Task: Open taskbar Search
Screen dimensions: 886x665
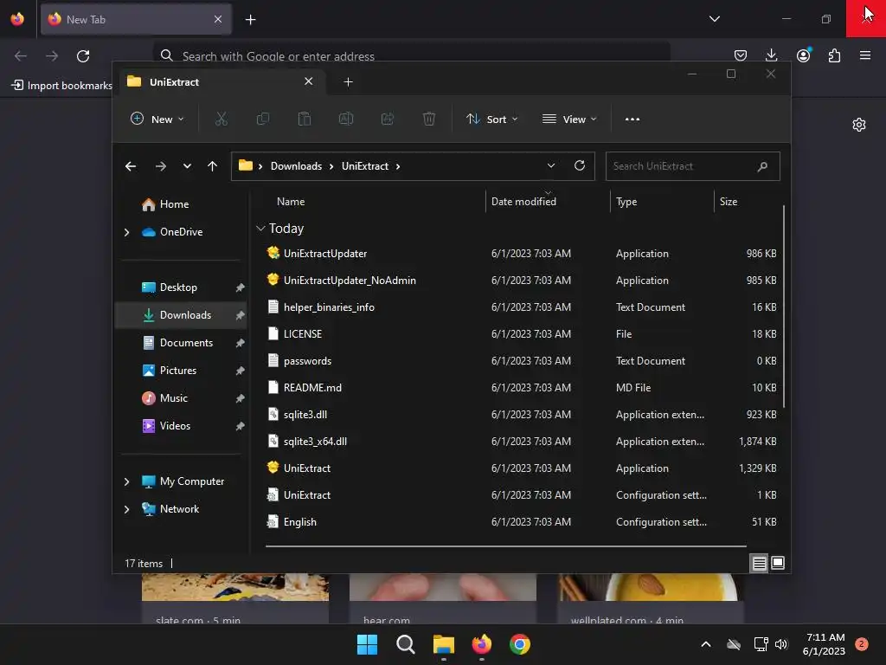Action: [x=405, y=644]
